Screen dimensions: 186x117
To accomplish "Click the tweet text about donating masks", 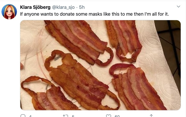I will point(95,14).
